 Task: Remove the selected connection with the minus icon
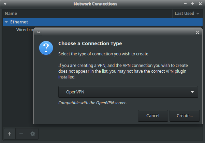[21, 134]
